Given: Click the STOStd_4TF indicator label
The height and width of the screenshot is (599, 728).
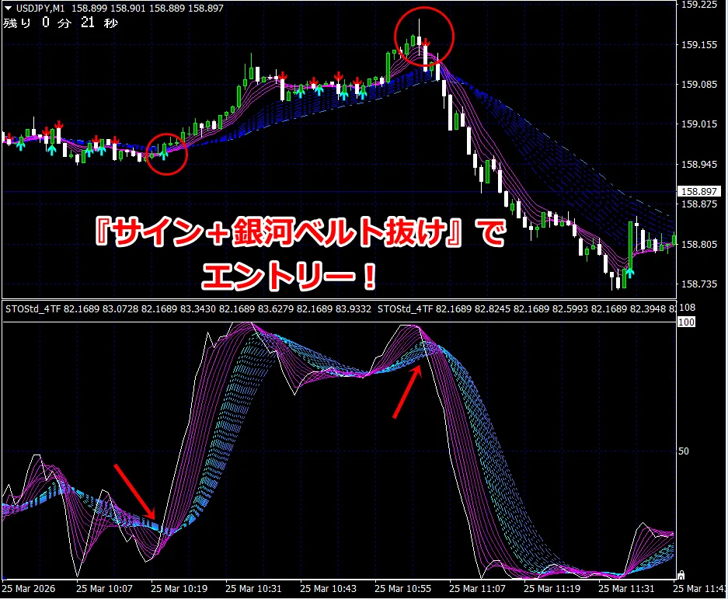Looking at the screenshot, I should point(33,310).
